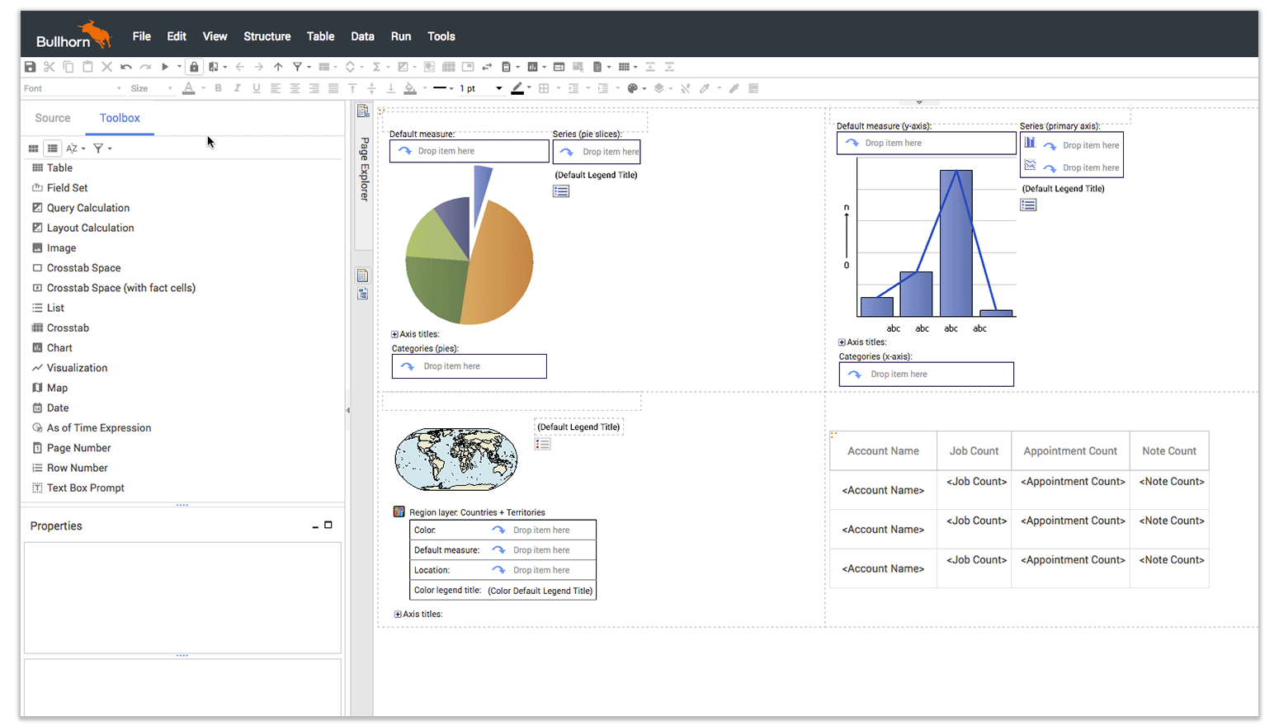
Task: Open the Page Explorer icon in the side strip
Action: pos(363,111)
